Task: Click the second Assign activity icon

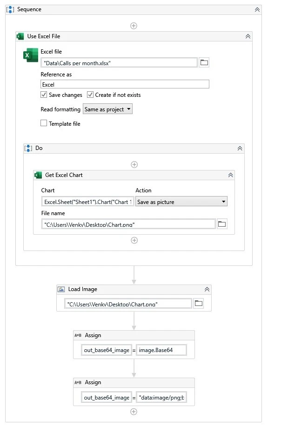Action: click(78, 382)
